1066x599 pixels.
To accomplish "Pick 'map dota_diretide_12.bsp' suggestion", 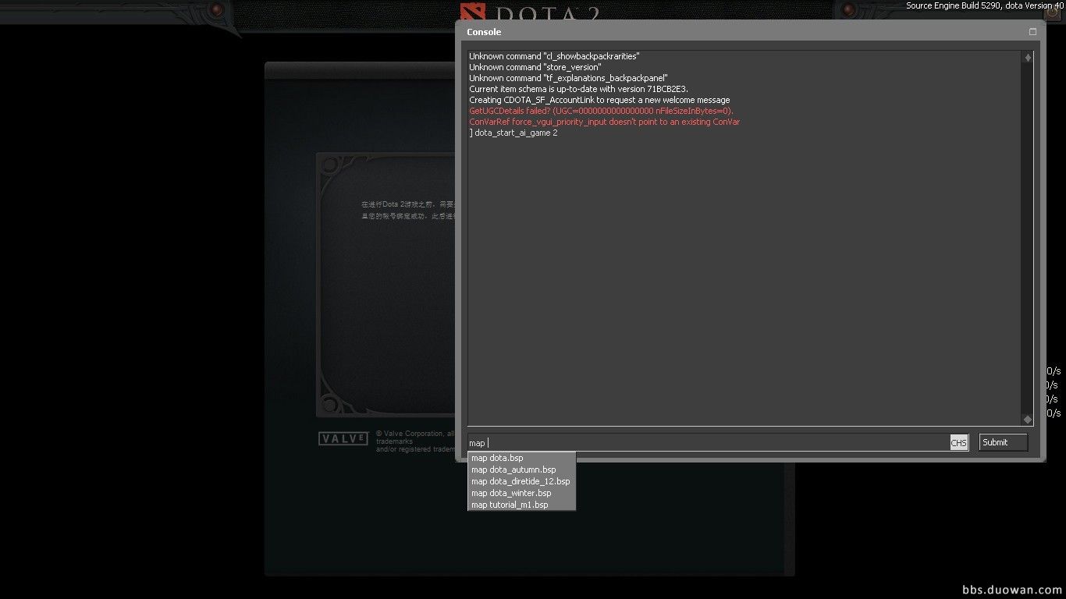I will [521, 482].
